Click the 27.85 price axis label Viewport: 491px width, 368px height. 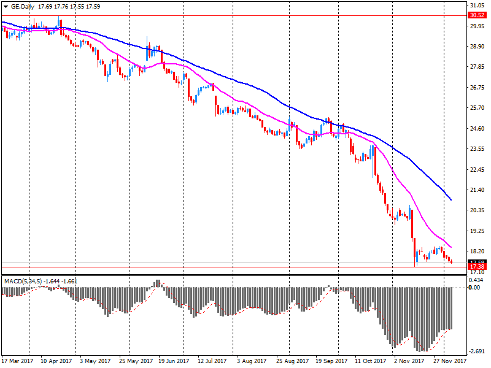[x=477, y=67]
